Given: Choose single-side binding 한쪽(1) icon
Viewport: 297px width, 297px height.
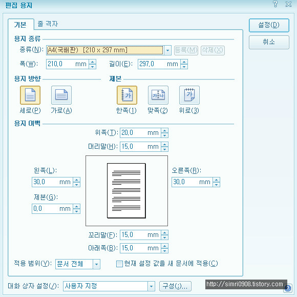Looking at the screenshot, I should 126,95.
